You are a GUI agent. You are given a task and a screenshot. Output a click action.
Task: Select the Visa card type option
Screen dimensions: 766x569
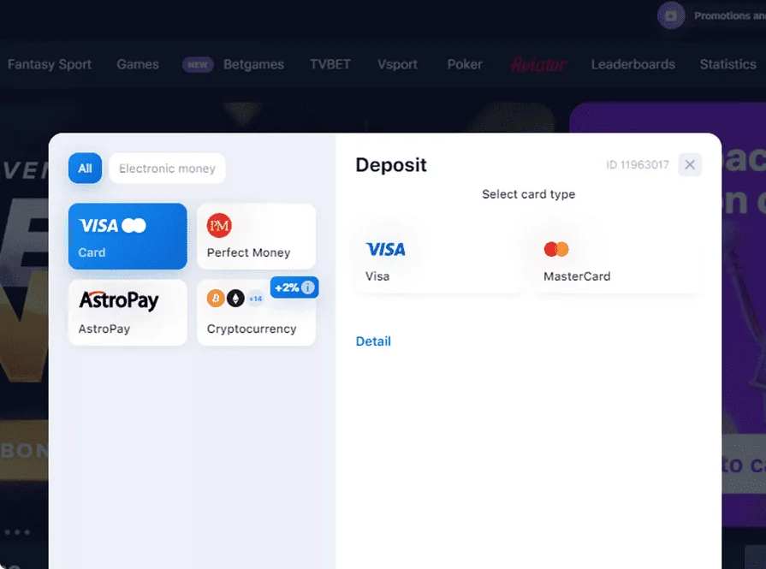439,257
